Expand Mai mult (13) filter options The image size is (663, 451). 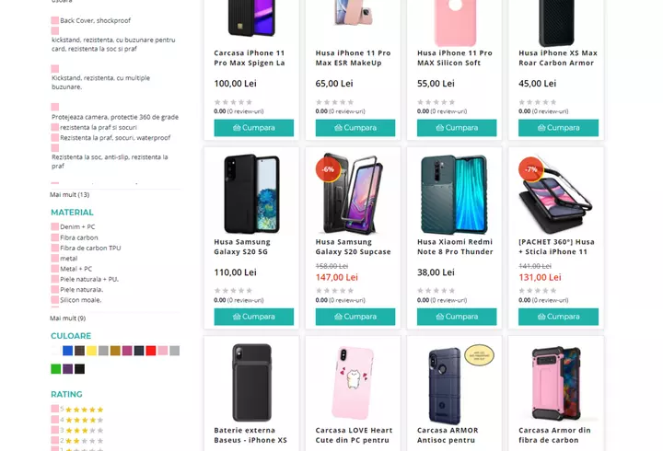tap(69, 195)
